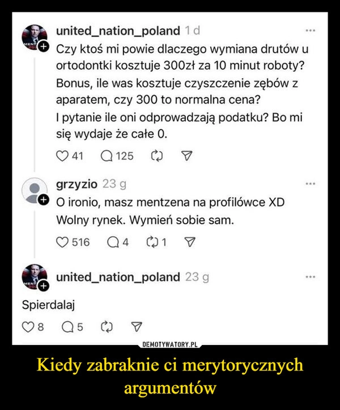Viewport: 340px width, 410px height.
Task: Repost grzyzio's comment with 1 repost
Action: click(152, 242)
